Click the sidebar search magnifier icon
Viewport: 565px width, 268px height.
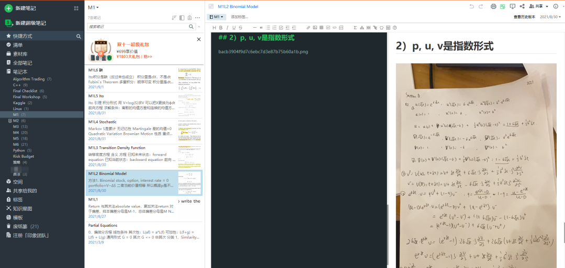click(78, 36)
